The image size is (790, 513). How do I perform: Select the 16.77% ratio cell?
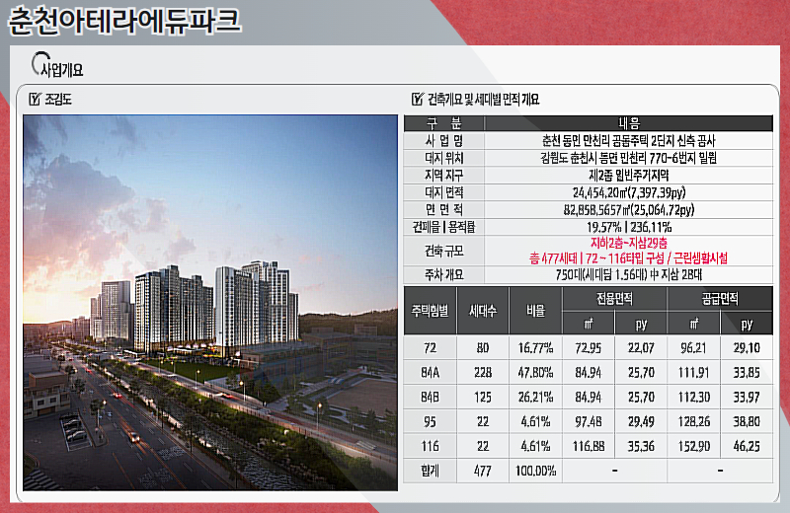click(x=535, y=348)
